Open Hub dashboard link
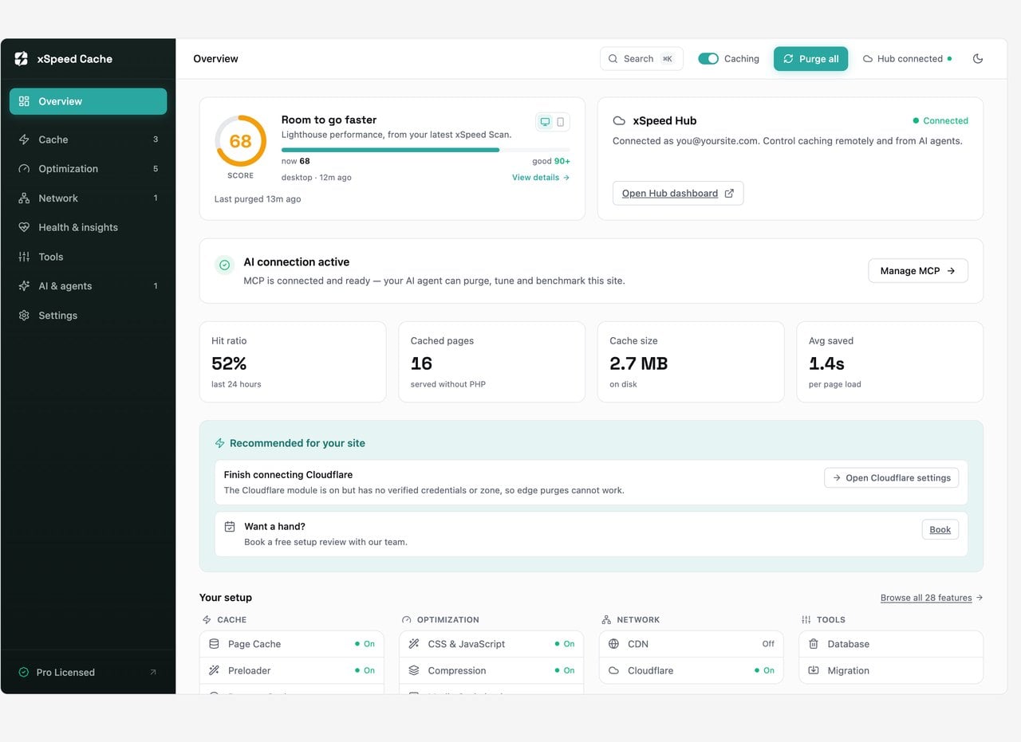 point(678,194)
